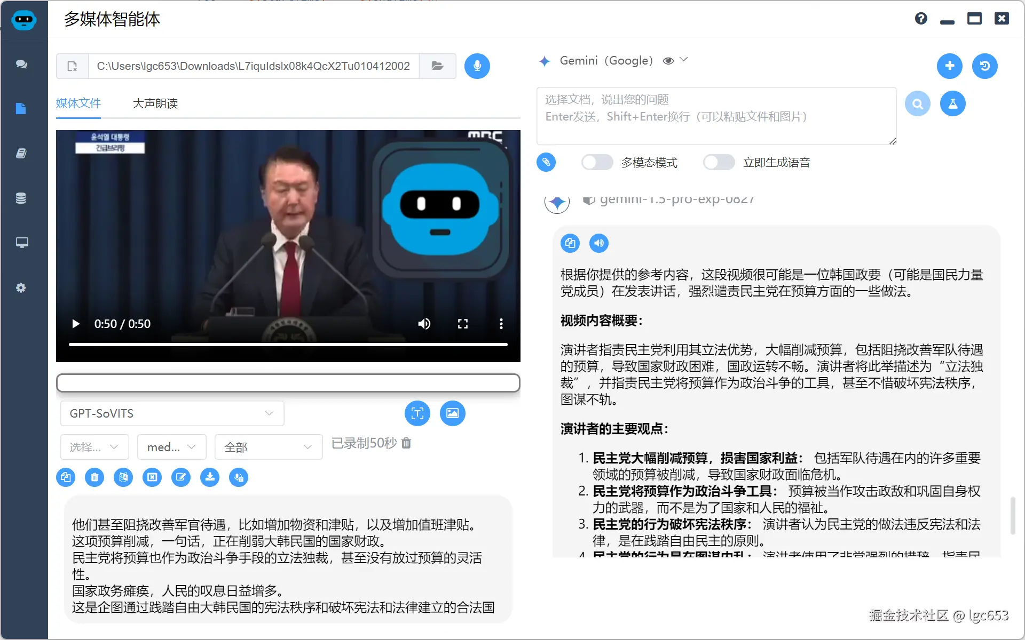Download the transcript using download icon
Viewport: 1025px width, 640px height.
point(210,477)
